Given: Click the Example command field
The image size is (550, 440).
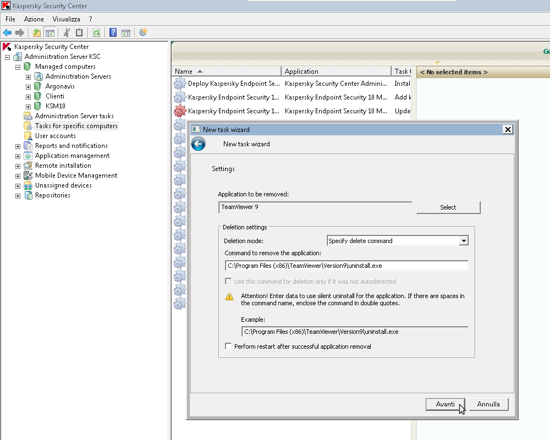Looking at the screenshot, I should pyautogui.click(x=355, y=332).
